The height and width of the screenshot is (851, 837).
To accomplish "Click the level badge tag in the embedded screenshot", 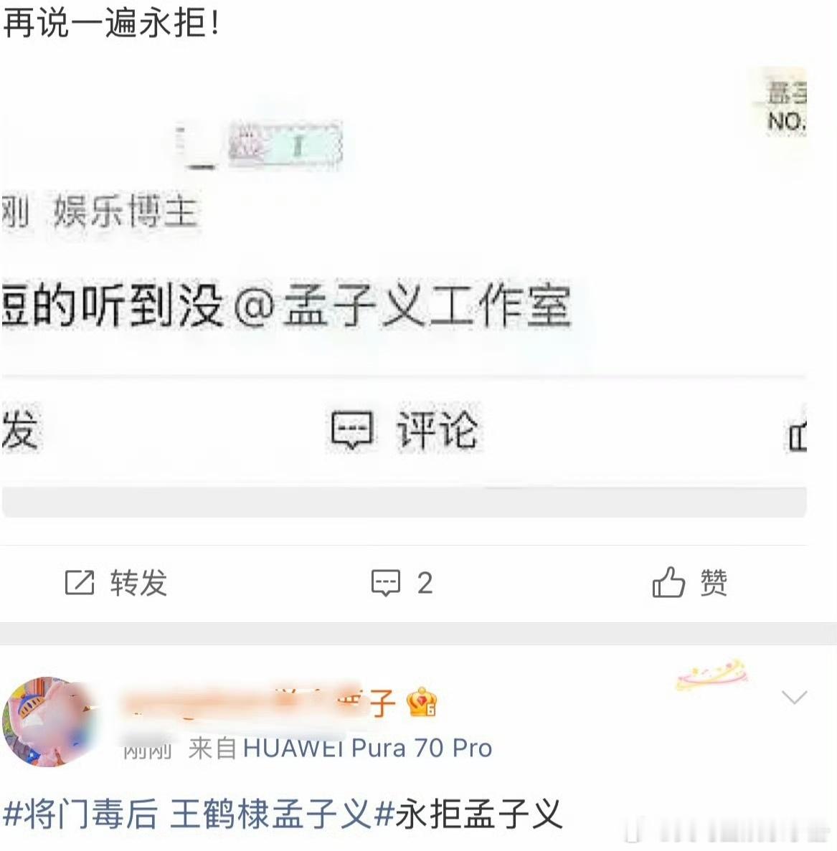I will point(285,144).
